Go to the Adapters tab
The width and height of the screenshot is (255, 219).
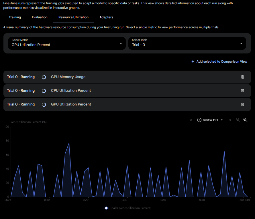(x=106, y=17)
